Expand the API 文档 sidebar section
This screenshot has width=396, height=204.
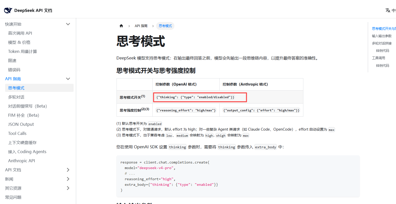(x=68, y=170)
